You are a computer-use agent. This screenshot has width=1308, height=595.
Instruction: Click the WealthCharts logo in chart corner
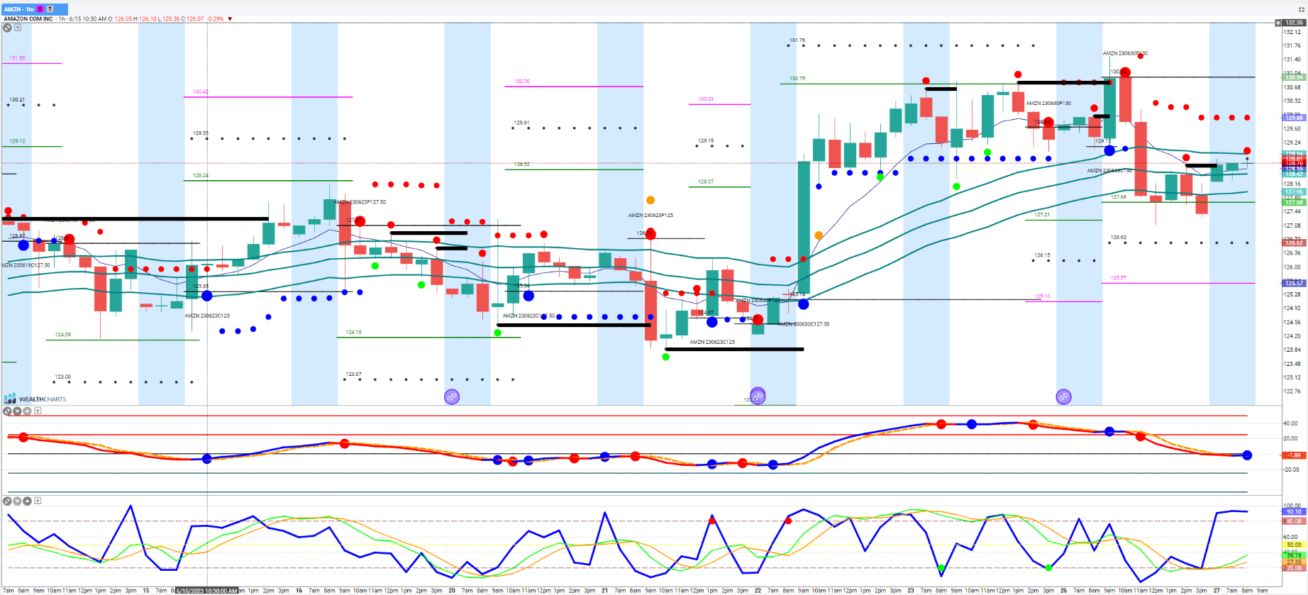35,399
